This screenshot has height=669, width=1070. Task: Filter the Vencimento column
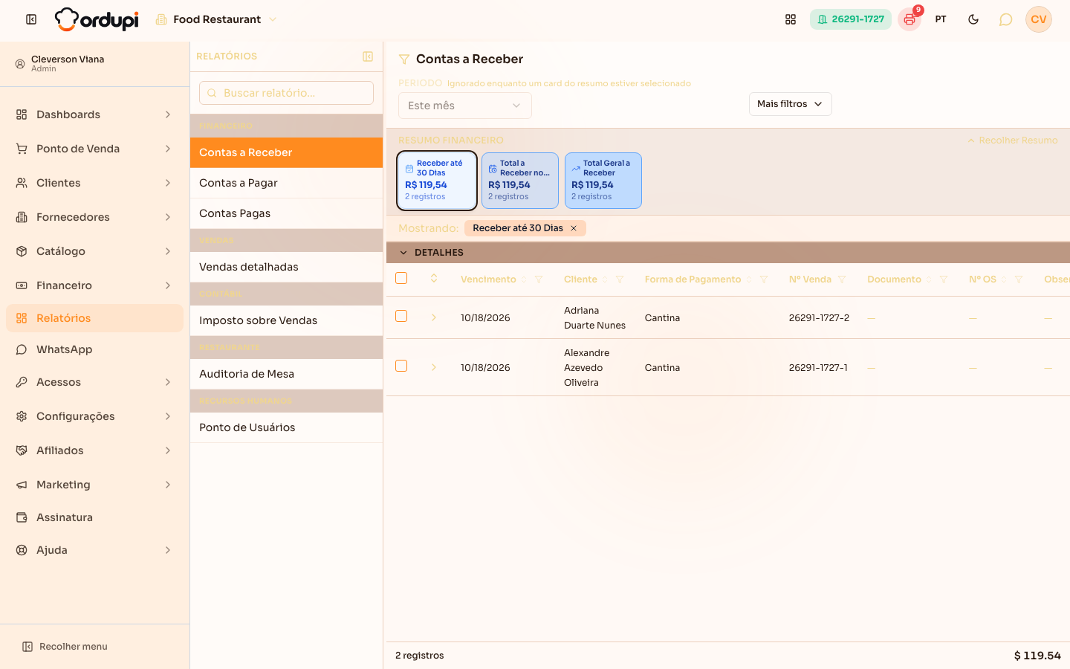click(x=539, y=279)
